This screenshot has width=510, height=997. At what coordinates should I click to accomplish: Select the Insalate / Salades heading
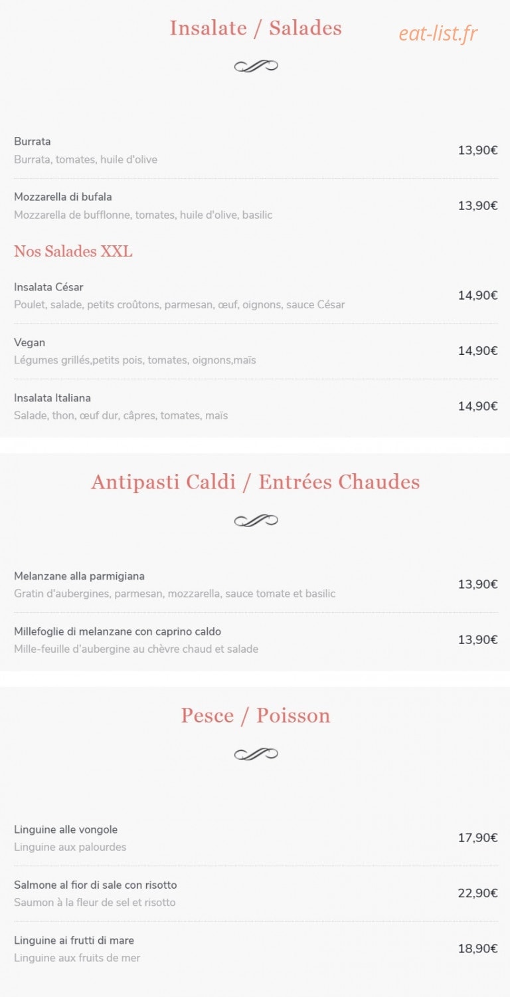point(256,28)
